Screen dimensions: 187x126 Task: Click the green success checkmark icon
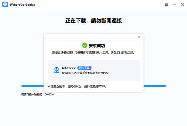click(x=84, y=45)
